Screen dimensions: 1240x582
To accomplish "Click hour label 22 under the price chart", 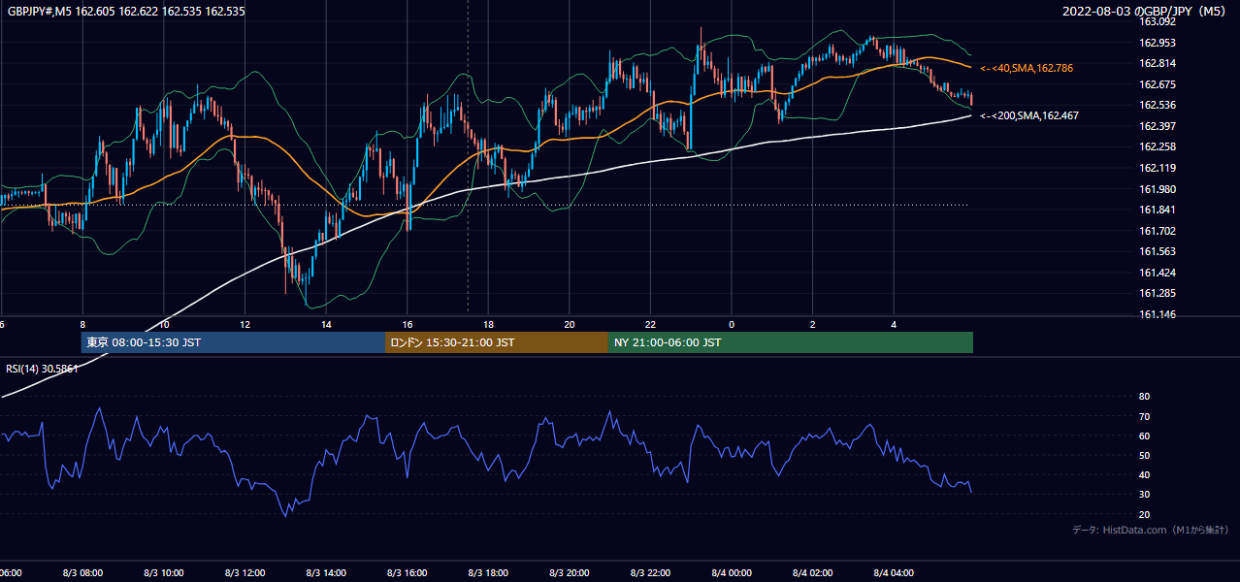I will point(650,325).
